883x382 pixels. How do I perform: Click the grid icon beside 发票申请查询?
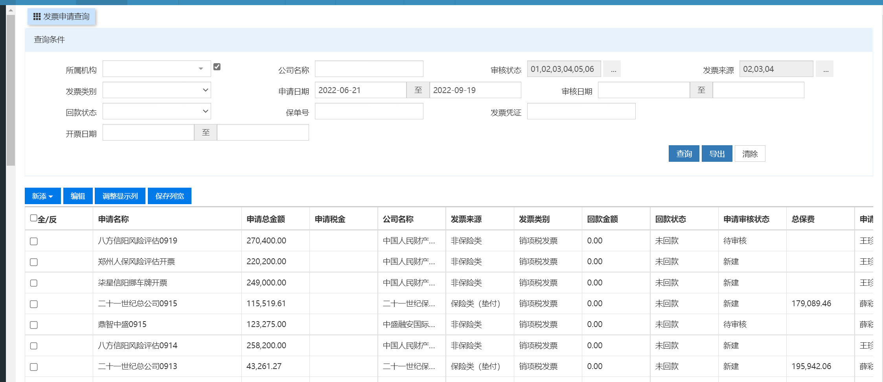click(x=37, y=16)
